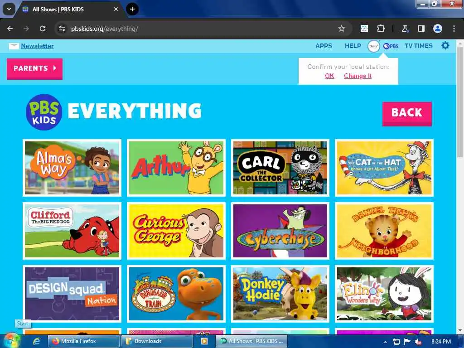This screenshot has width=464, height=348.
Task: Open the Alma's Way show thumbnail
Action: click(72, 168)
